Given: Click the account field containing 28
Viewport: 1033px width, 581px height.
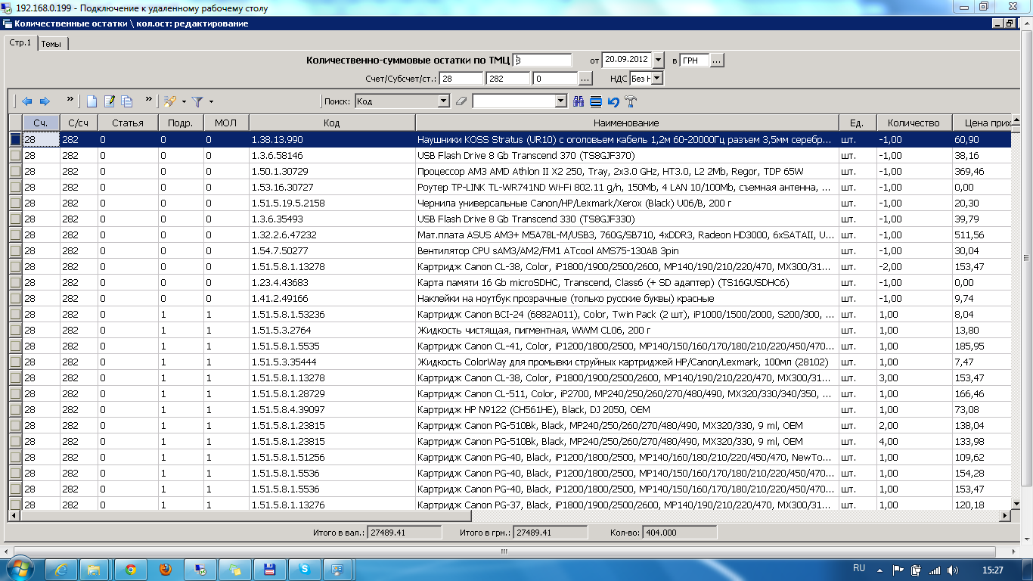Looking at the screenshot, I should pyautogui.click(x=461, y=78).
